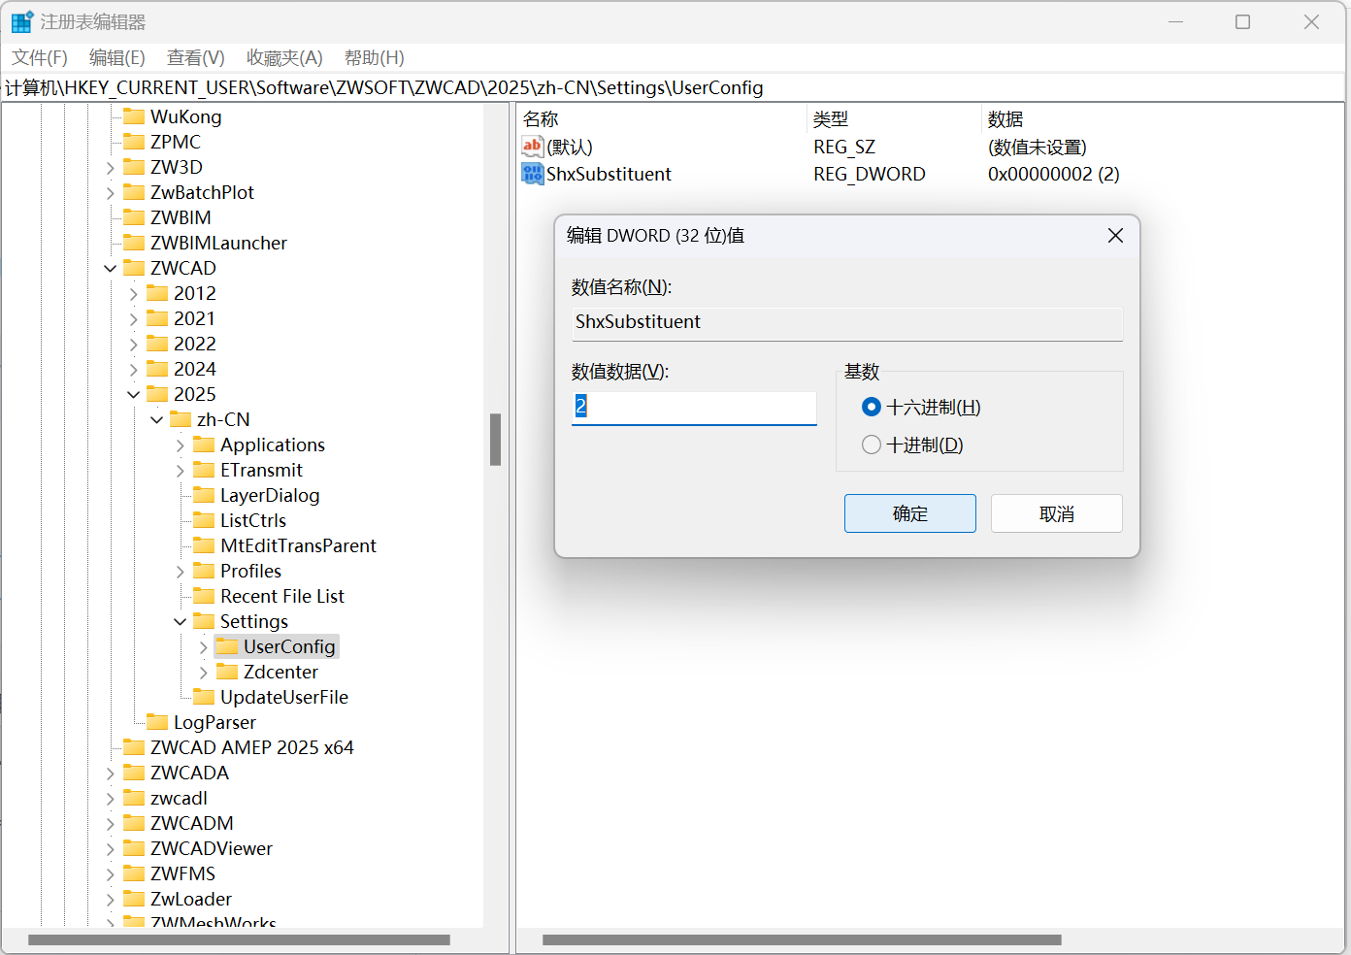Click the ListCtrls folder icon

(204, 520)
